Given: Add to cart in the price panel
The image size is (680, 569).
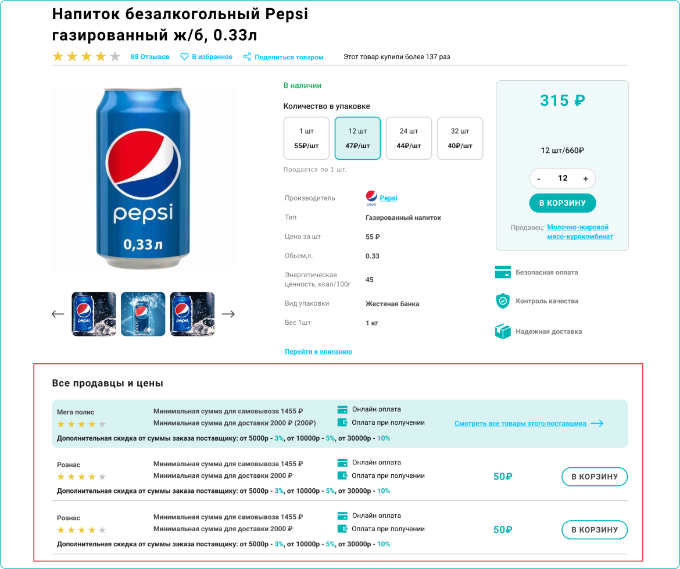Looking at the screenshot, I should pyautogui.click(x=562, y=203).
